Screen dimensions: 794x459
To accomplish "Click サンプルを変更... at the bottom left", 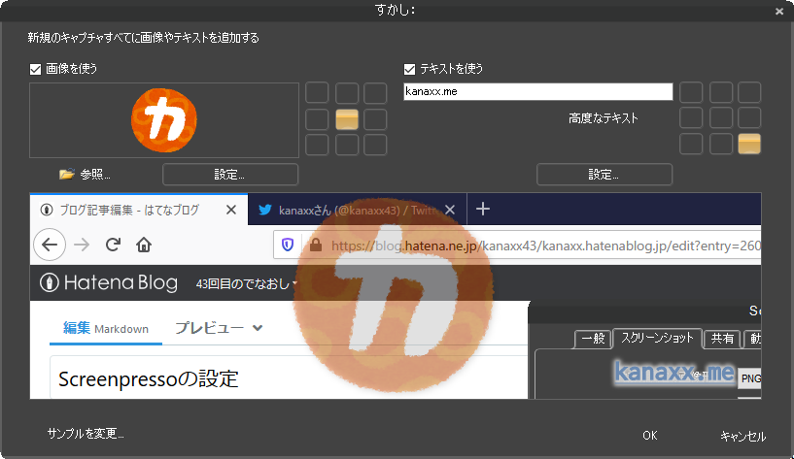I will 86,433.
